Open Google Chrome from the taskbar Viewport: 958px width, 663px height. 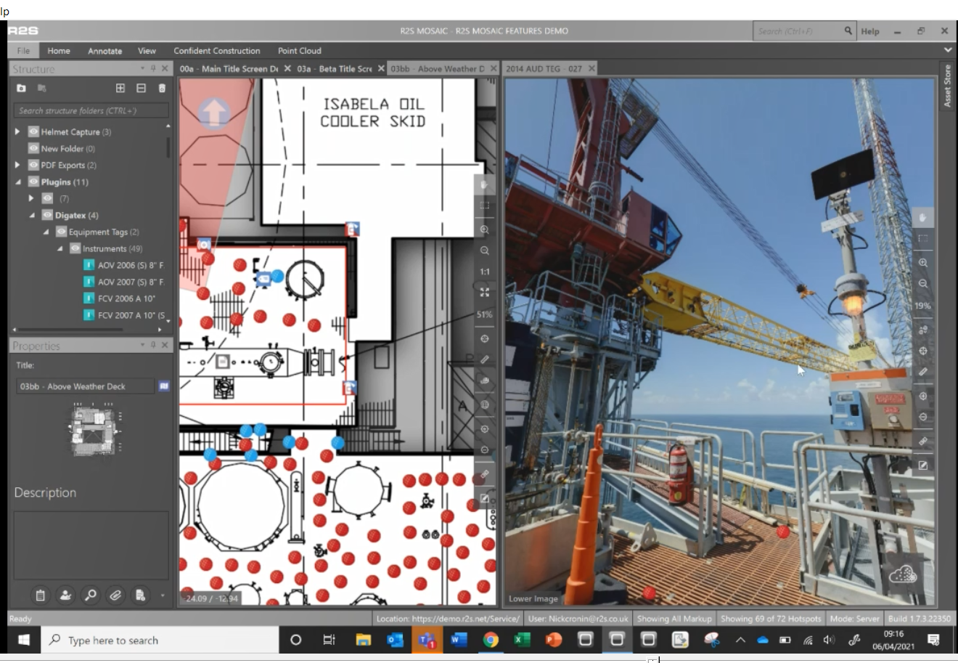(491, 640)
